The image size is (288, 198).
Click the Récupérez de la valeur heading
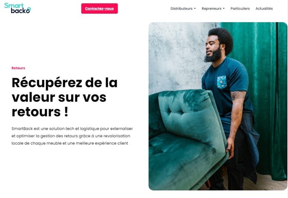[65, 97]
